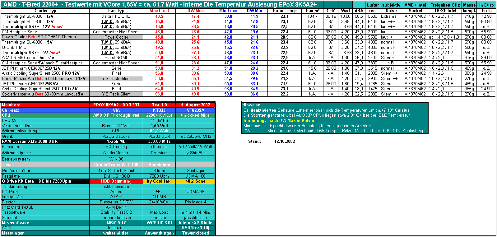The image size is (497, 237).
Task: Select the "Plexwriter CDRW" cell
Action: pyautogui.click(x=116, y=202)
